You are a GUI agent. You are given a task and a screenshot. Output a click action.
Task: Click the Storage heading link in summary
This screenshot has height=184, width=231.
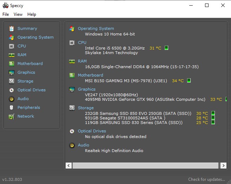point(86,108)
